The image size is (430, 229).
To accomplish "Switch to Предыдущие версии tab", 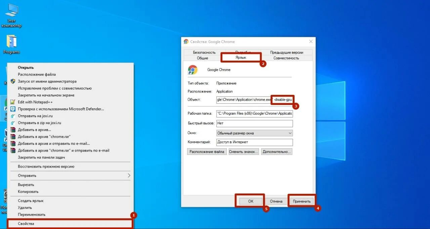I will [287, 52].
